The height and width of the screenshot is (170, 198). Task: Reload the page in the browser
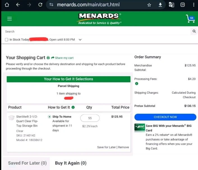point(40,5)
